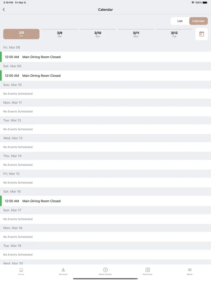Screen dimensions: 211x281
Task: Select the 3/9 Sat date tab
Action: click(x=60, y=34)
